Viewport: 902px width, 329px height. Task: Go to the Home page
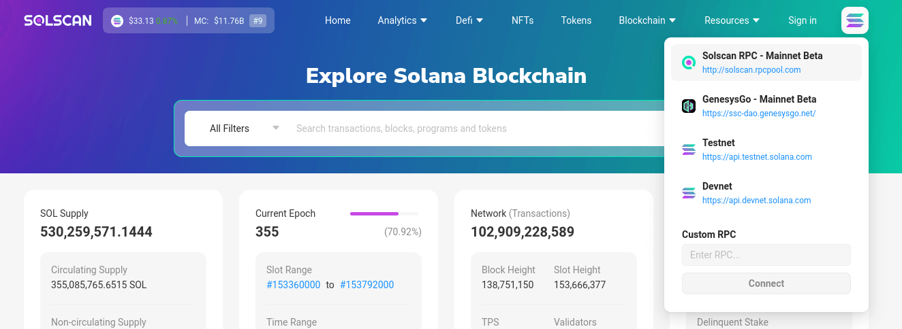(338, 20)
